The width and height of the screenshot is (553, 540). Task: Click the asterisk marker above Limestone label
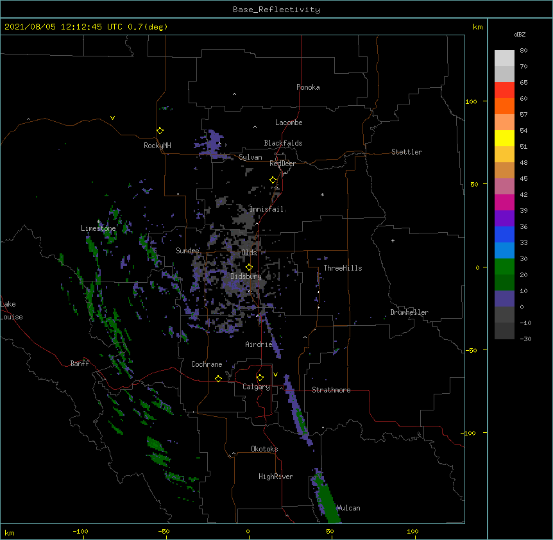tap(98, 222)
